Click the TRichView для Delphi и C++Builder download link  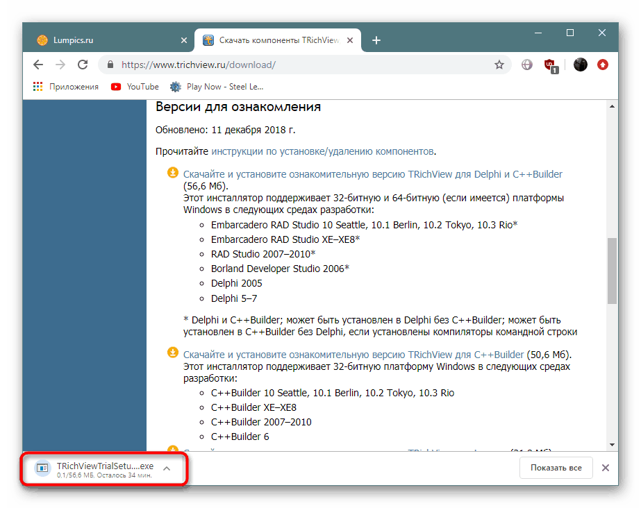tap(372, 174)
